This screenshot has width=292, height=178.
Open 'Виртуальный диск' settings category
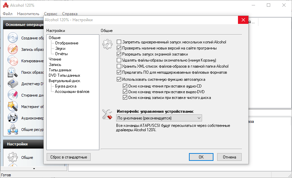pos(64,81)
